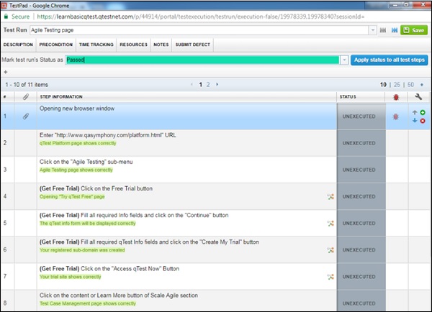This screenshot has height=312, width=432.
Task: Switch to the TIME TRACKING tab
Action: coord(96,45)
